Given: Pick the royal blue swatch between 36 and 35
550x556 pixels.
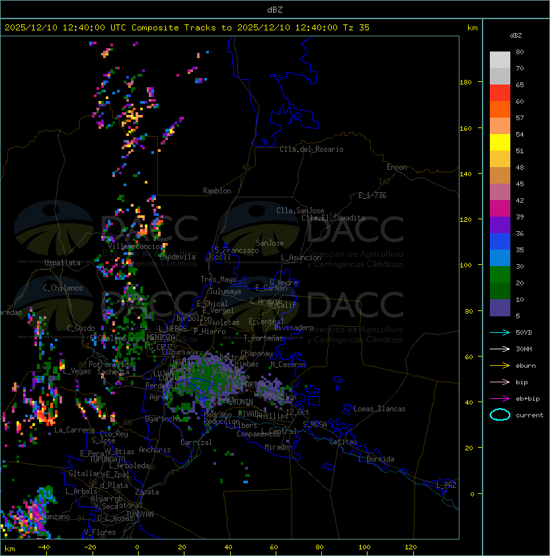Looking at the screenshot, I should click(x=500, y=242).
